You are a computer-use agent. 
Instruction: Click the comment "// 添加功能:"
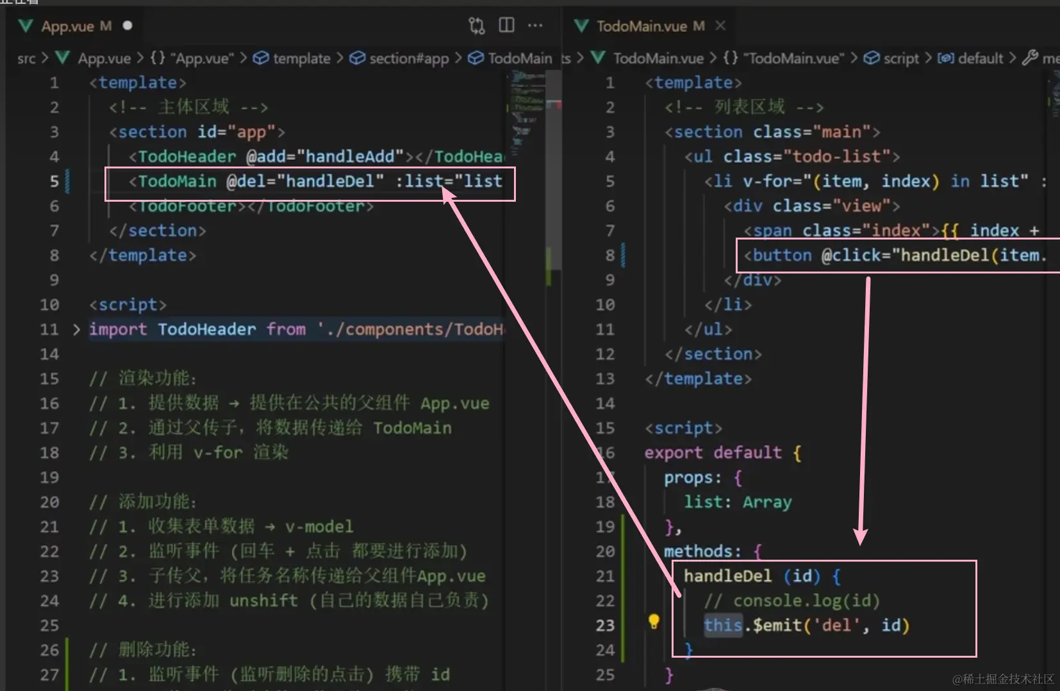(143, 501)
